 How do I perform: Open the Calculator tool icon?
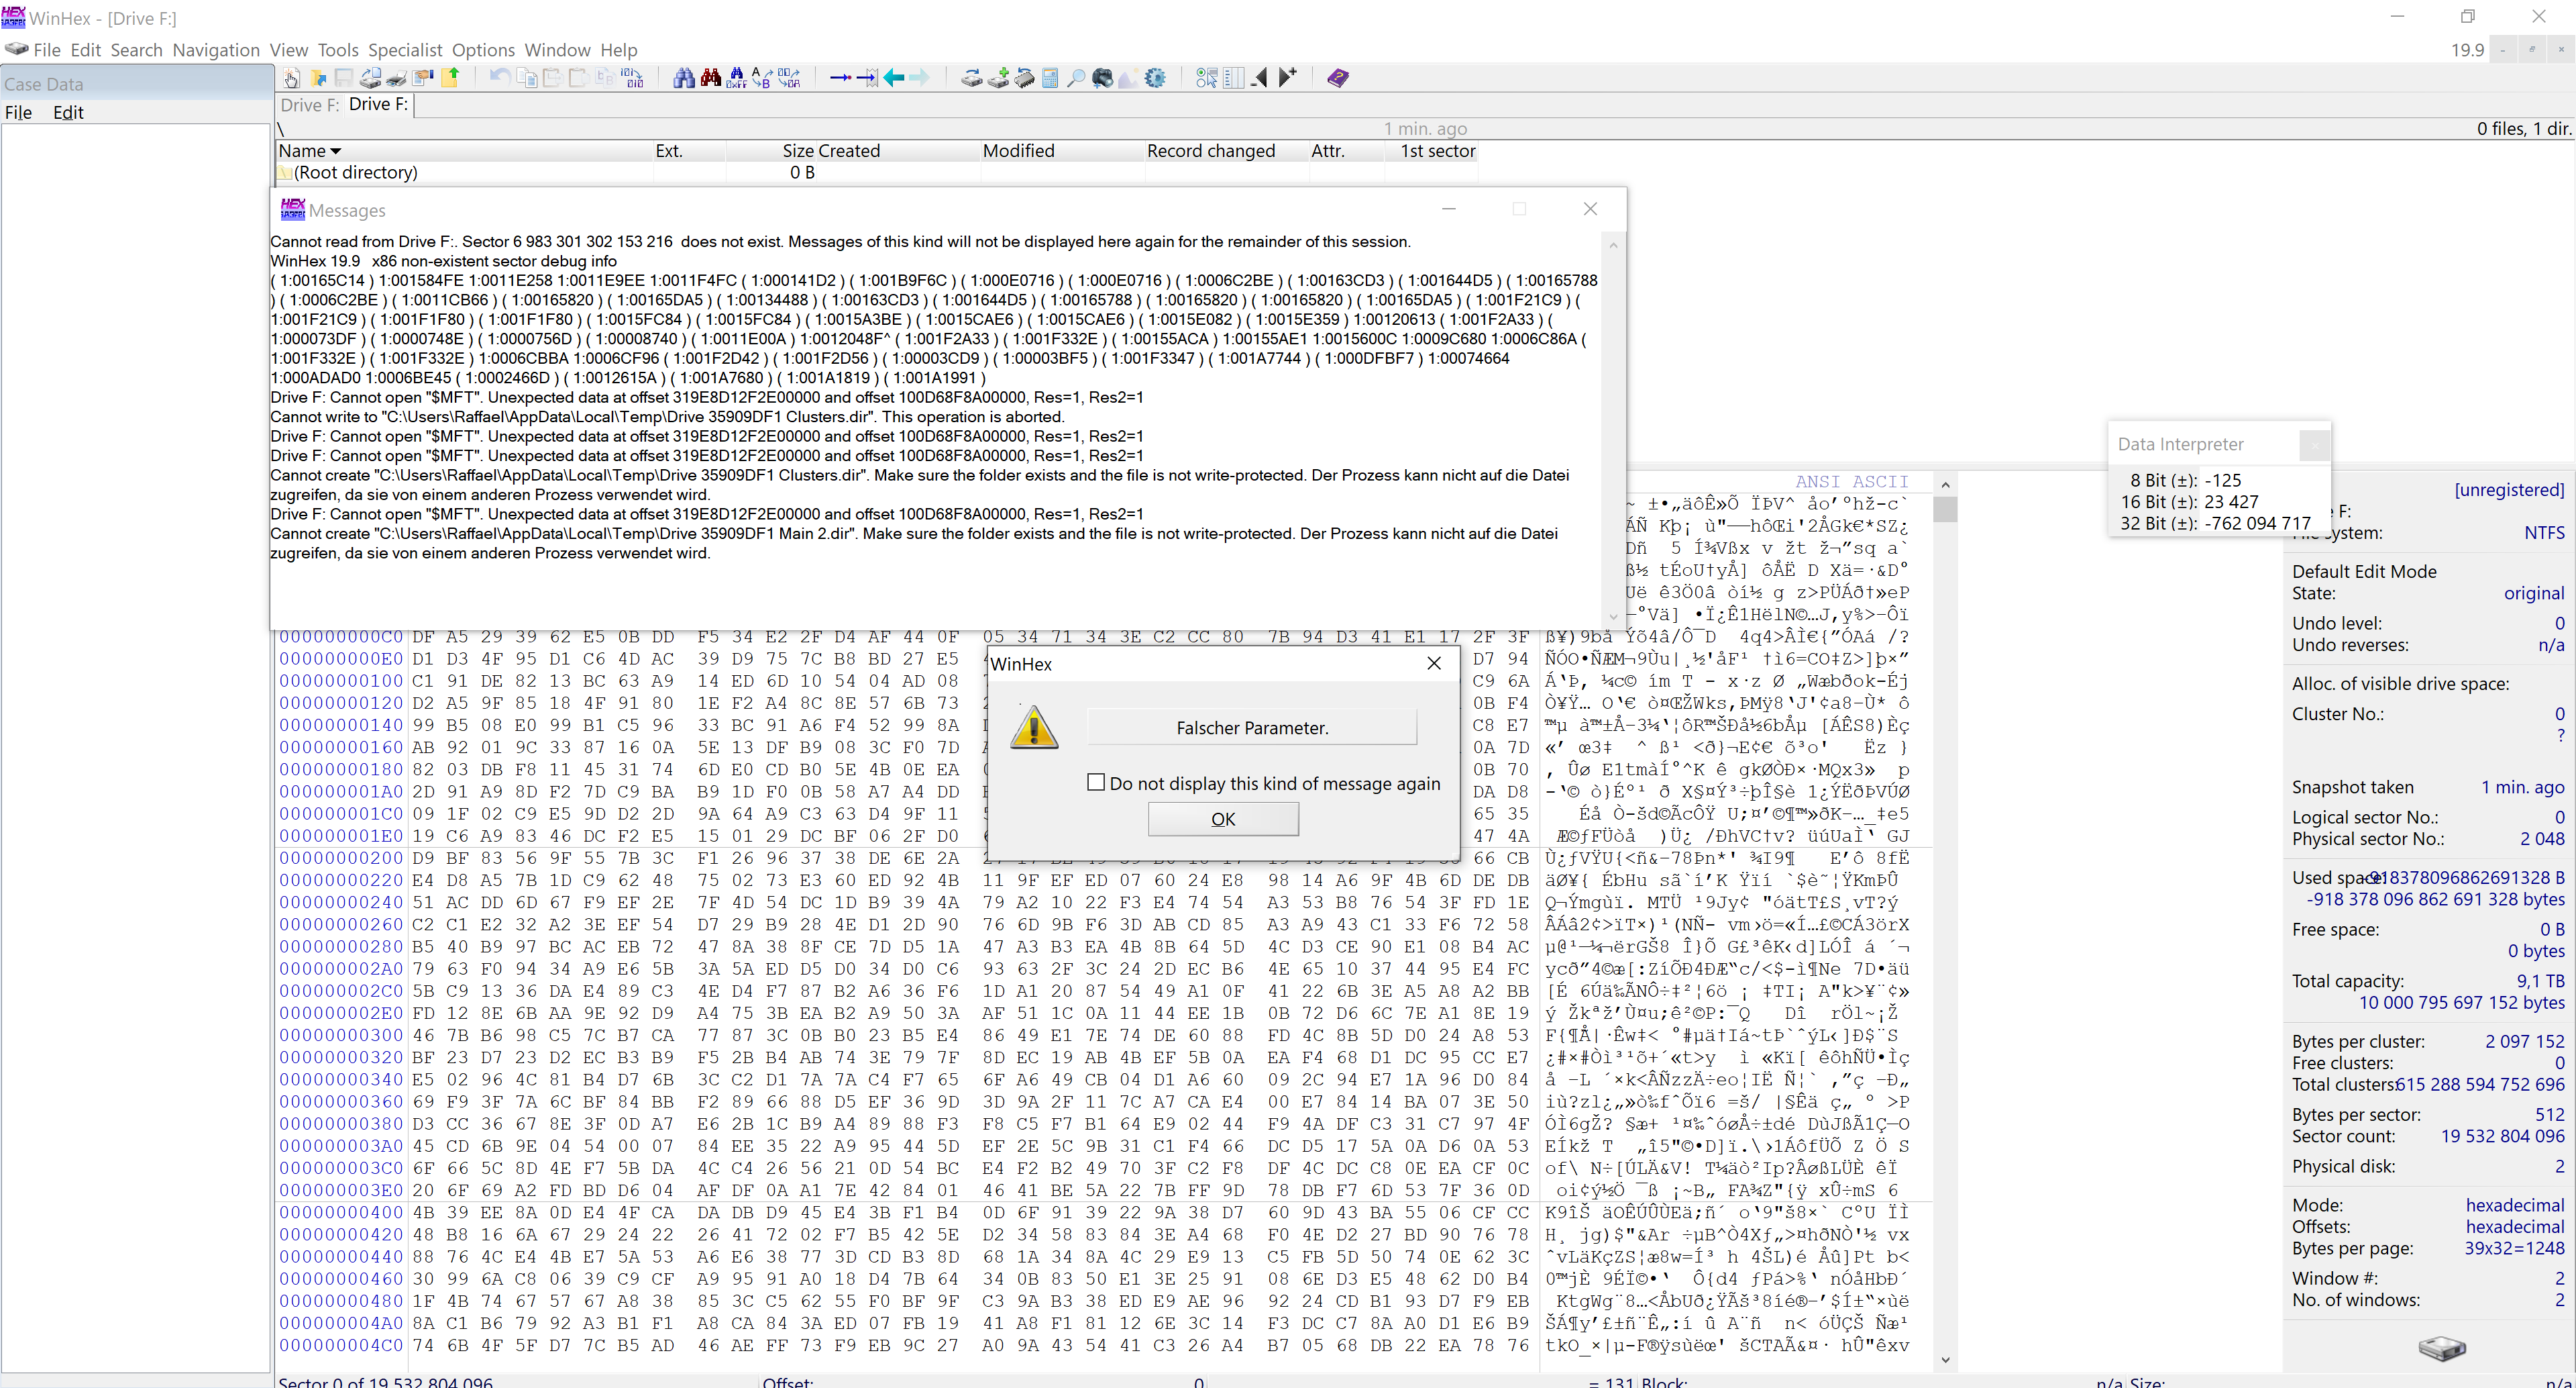1050,78
